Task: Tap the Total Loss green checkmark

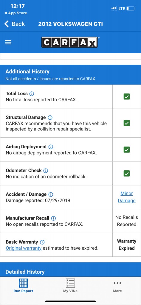Action: [x=127, y=97]
